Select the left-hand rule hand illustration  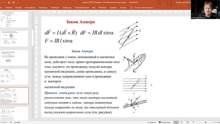pos(134,63)
